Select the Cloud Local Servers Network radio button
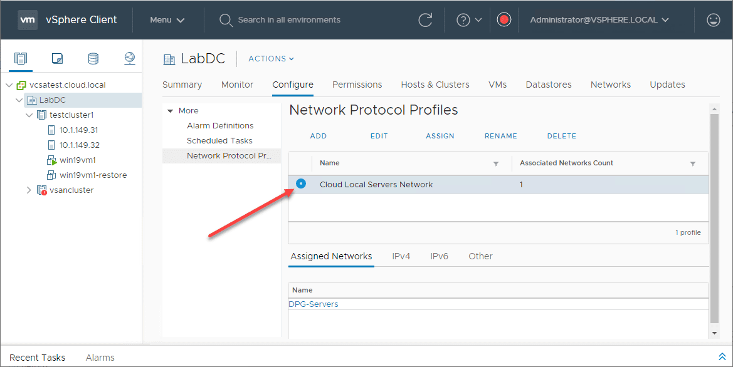Image resolution: width=733 pixels, height=367 pixels. (x=302, y=183)
